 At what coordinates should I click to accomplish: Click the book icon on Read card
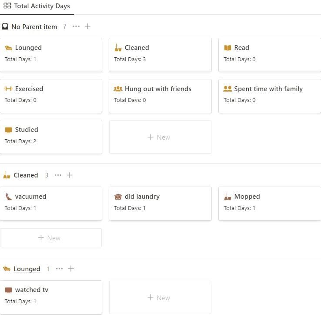click(227, 48)
